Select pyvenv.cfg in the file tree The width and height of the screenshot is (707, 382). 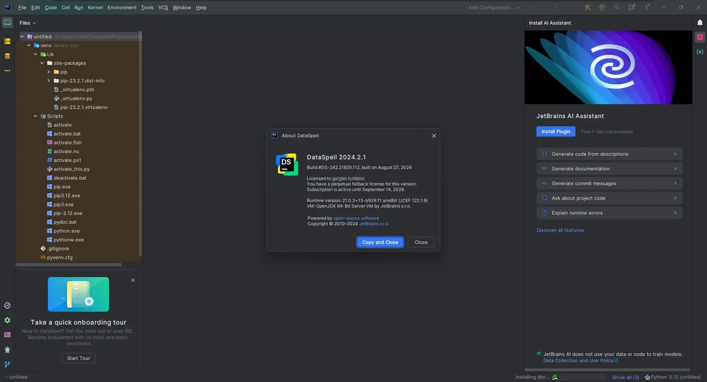tap(60, 257)
